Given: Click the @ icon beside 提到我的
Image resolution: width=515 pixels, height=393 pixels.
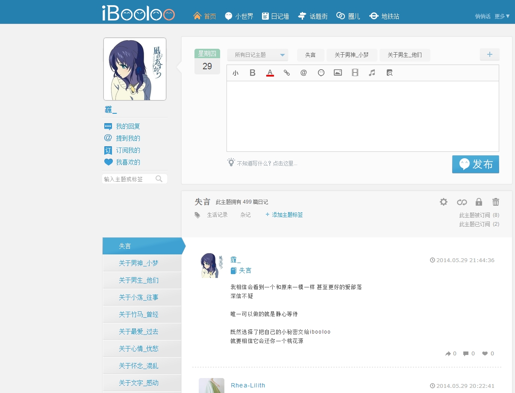Looking at the screenshot, I should tap(108, 138).
